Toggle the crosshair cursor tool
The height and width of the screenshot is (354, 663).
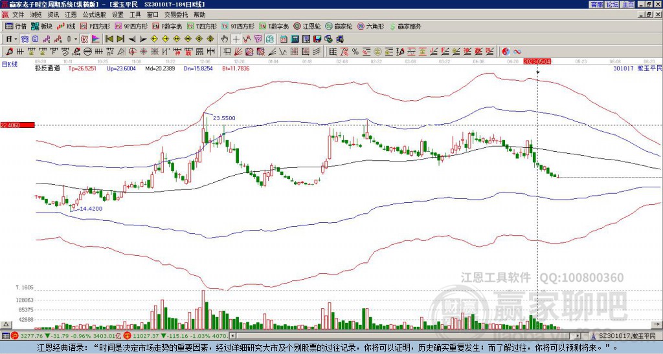(236, 39)
